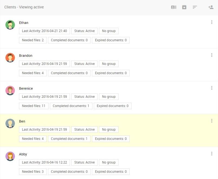
Task: Open the three-dot menu for Ethan
Action: point(212,22)
